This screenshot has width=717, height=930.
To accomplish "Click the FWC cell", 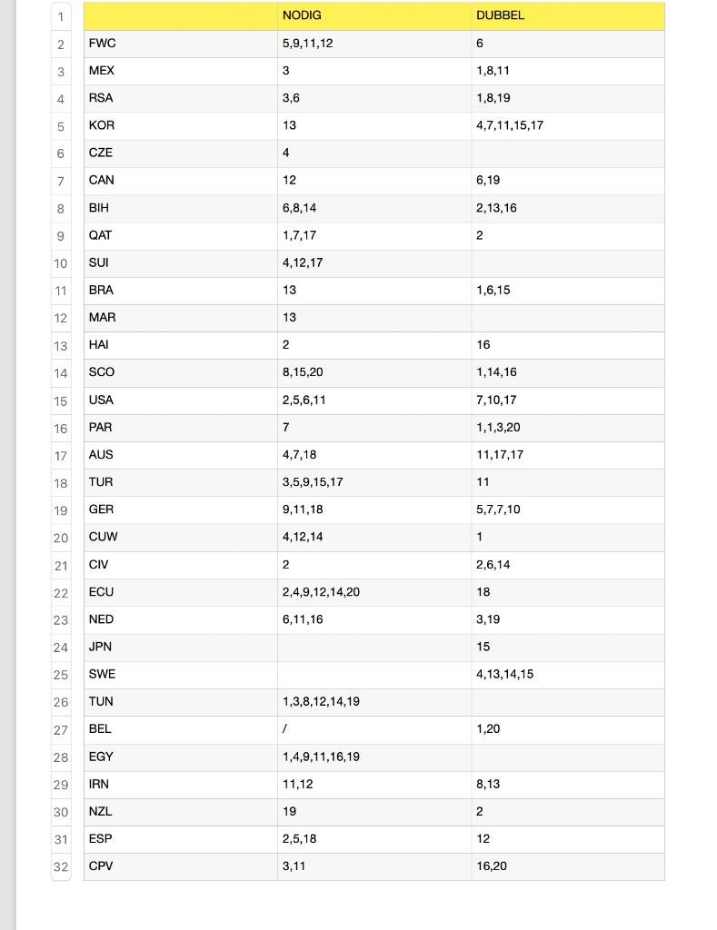I will pyautogui.click(x=181, y=44).
